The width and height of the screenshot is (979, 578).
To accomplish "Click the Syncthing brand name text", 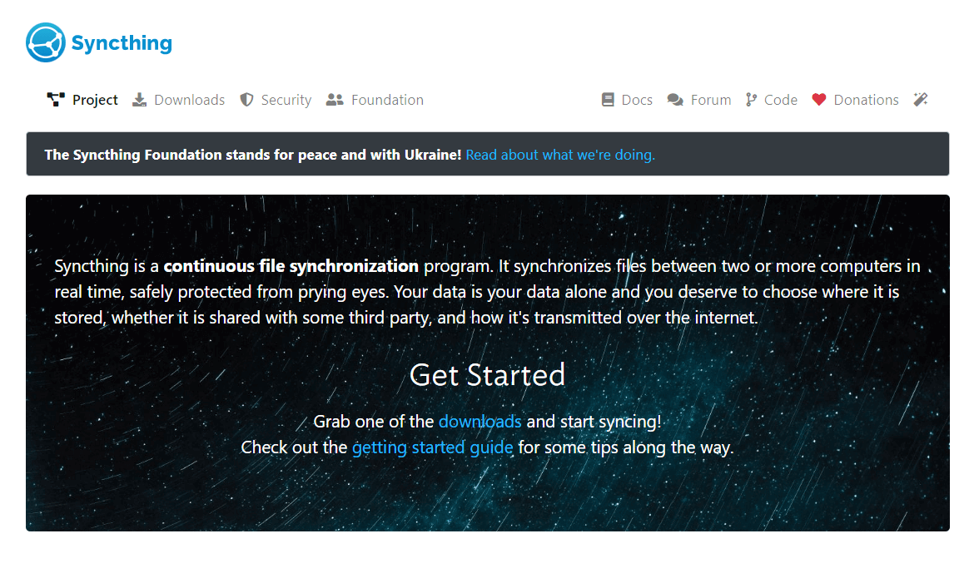I will 122,43.
